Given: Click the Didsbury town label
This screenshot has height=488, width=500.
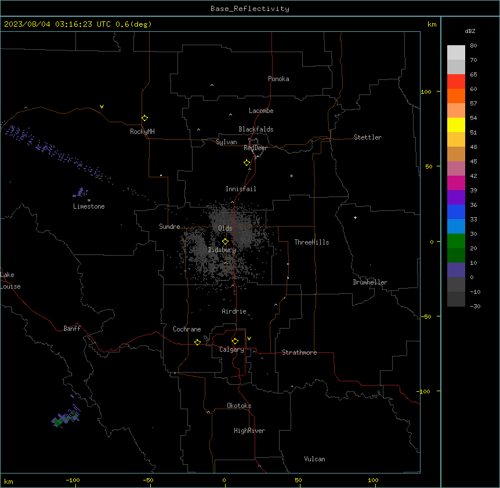Looking at the screenshot, I should coord(222,250).
